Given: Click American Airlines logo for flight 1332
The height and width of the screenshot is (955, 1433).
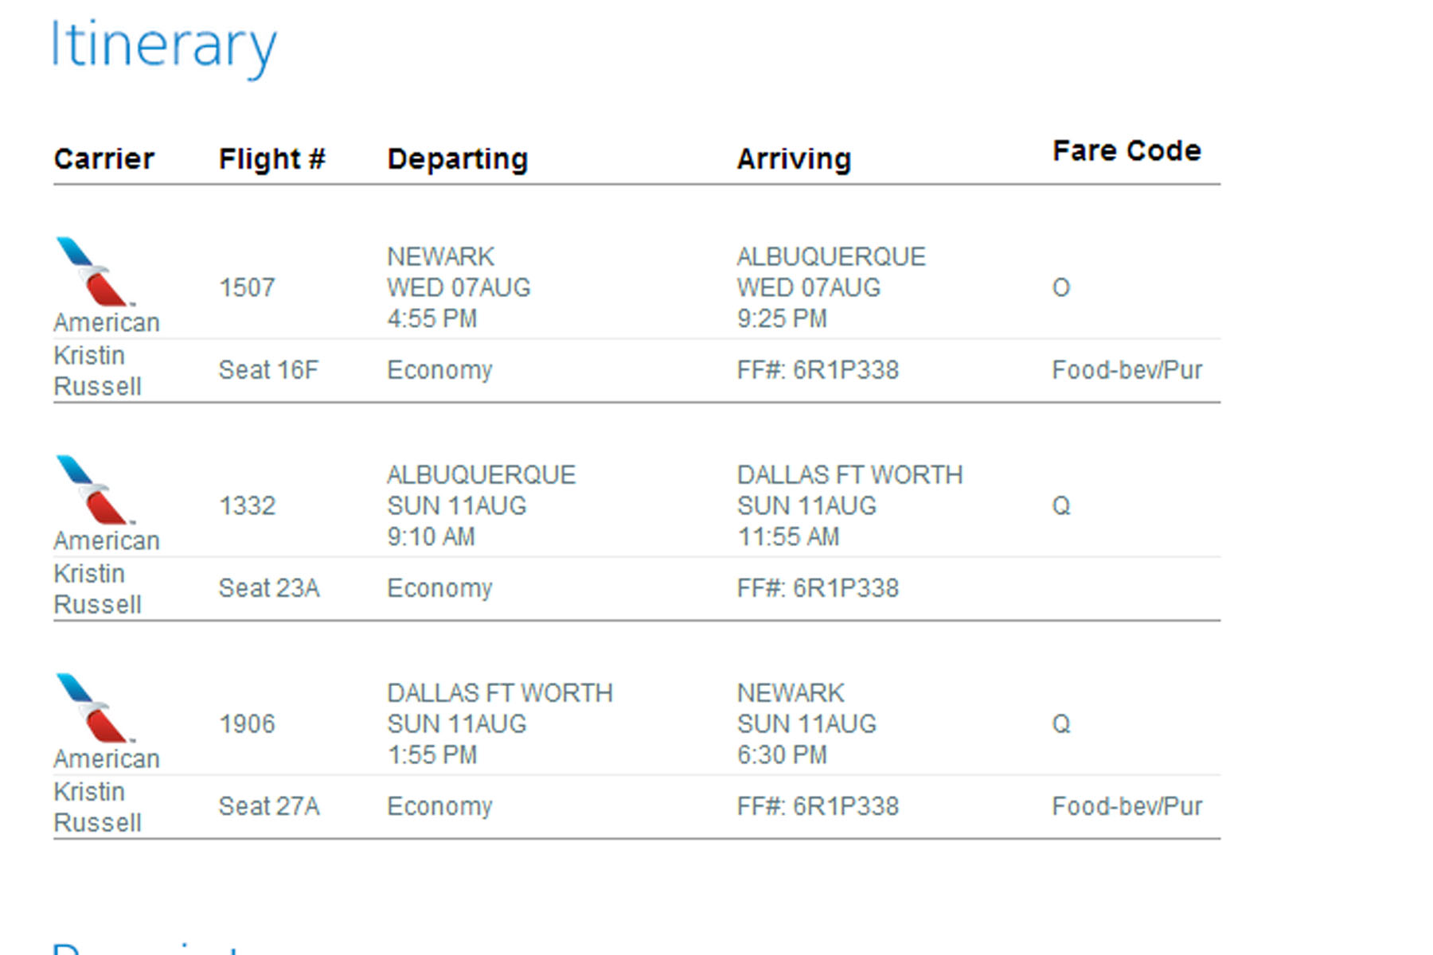Looking at the screenshot, I should [94, 489].
